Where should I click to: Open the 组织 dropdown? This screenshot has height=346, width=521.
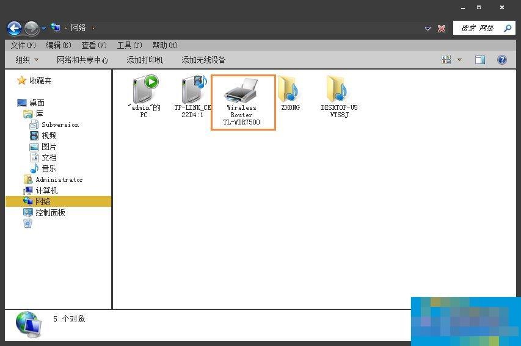tap(27, 60)
